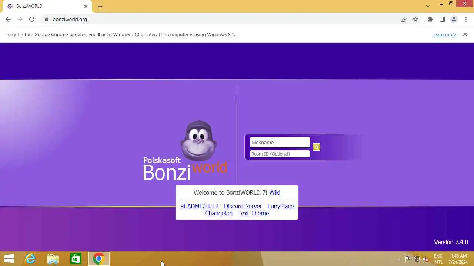Reload the page

click(x=32, y=19)
